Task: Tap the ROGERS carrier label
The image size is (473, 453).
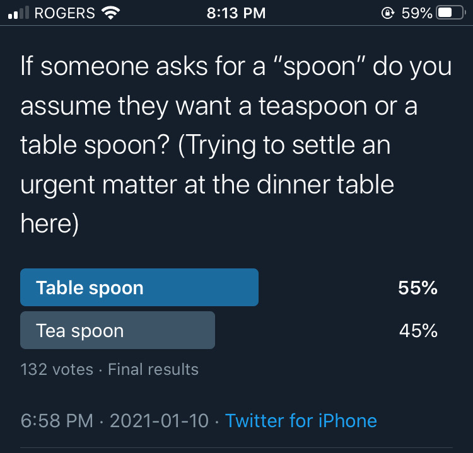Action: 64,13
